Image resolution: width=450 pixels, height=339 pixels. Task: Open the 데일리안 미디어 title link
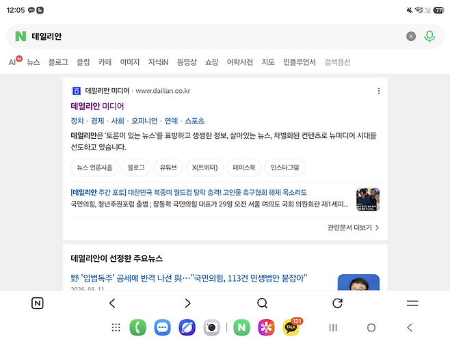click(97, 106)
